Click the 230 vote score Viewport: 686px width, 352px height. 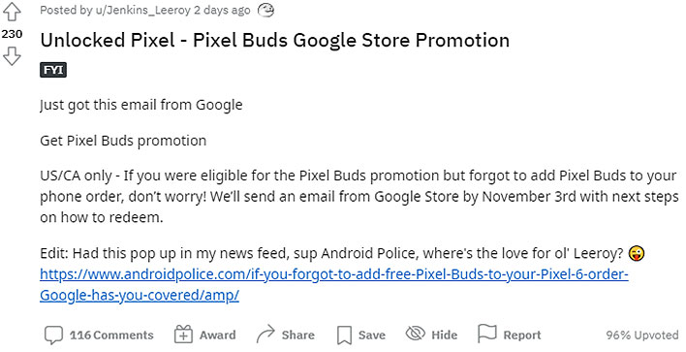(x=12, y=34)
